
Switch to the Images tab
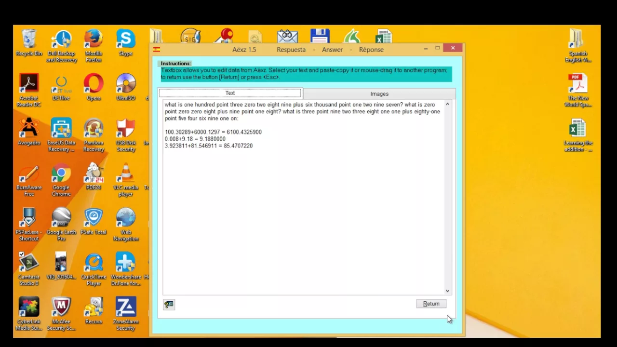coord(379,94)
